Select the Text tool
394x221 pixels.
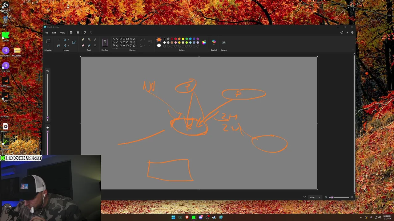pos(95,40)
